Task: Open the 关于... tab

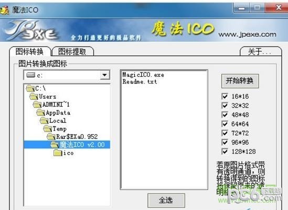Action: (x=260, y=52)
